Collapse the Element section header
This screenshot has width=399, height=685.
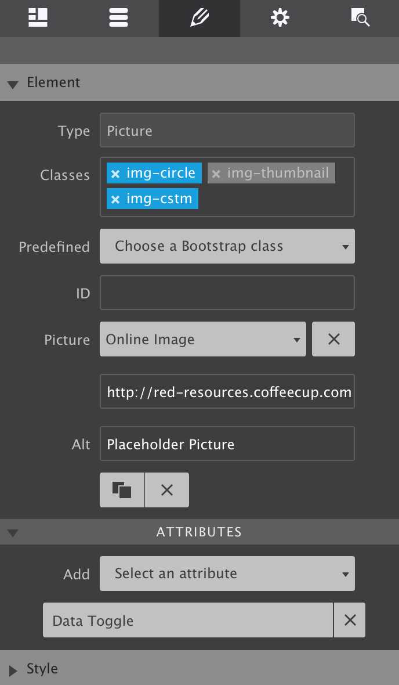pos(13,83)
